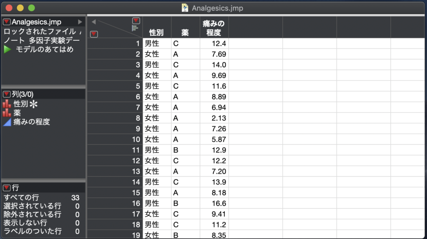Click the nominal modeling type icon beside 性別
427x239 pixels.
pos(7,104)
